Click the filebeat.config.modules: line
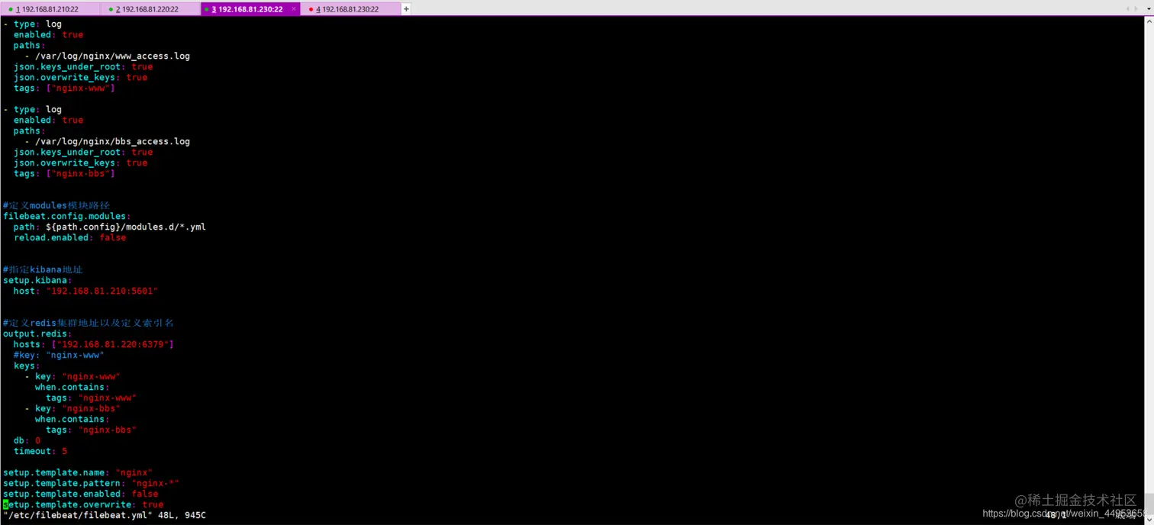The width and height of the screenshot is (1154, 525). point(67,216)
